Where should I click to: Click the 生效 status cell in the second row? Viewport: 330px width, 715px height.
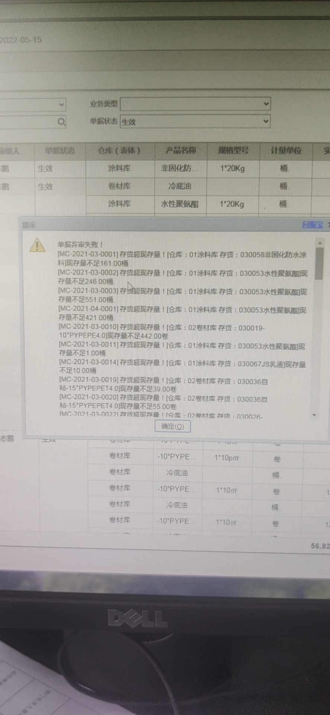coord(60,186)
